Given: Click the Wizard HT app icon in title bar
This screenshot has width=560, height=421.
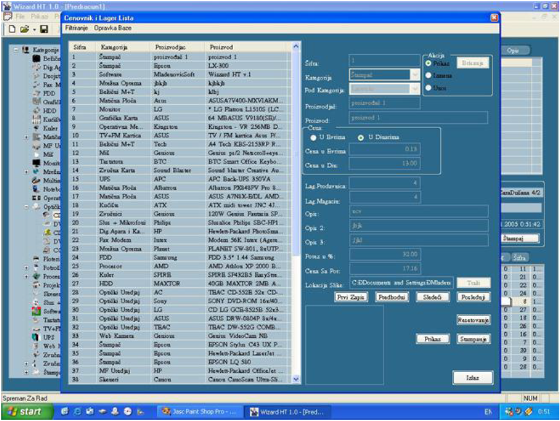Looking at the screenshot, I should click(x=6, y=6).
